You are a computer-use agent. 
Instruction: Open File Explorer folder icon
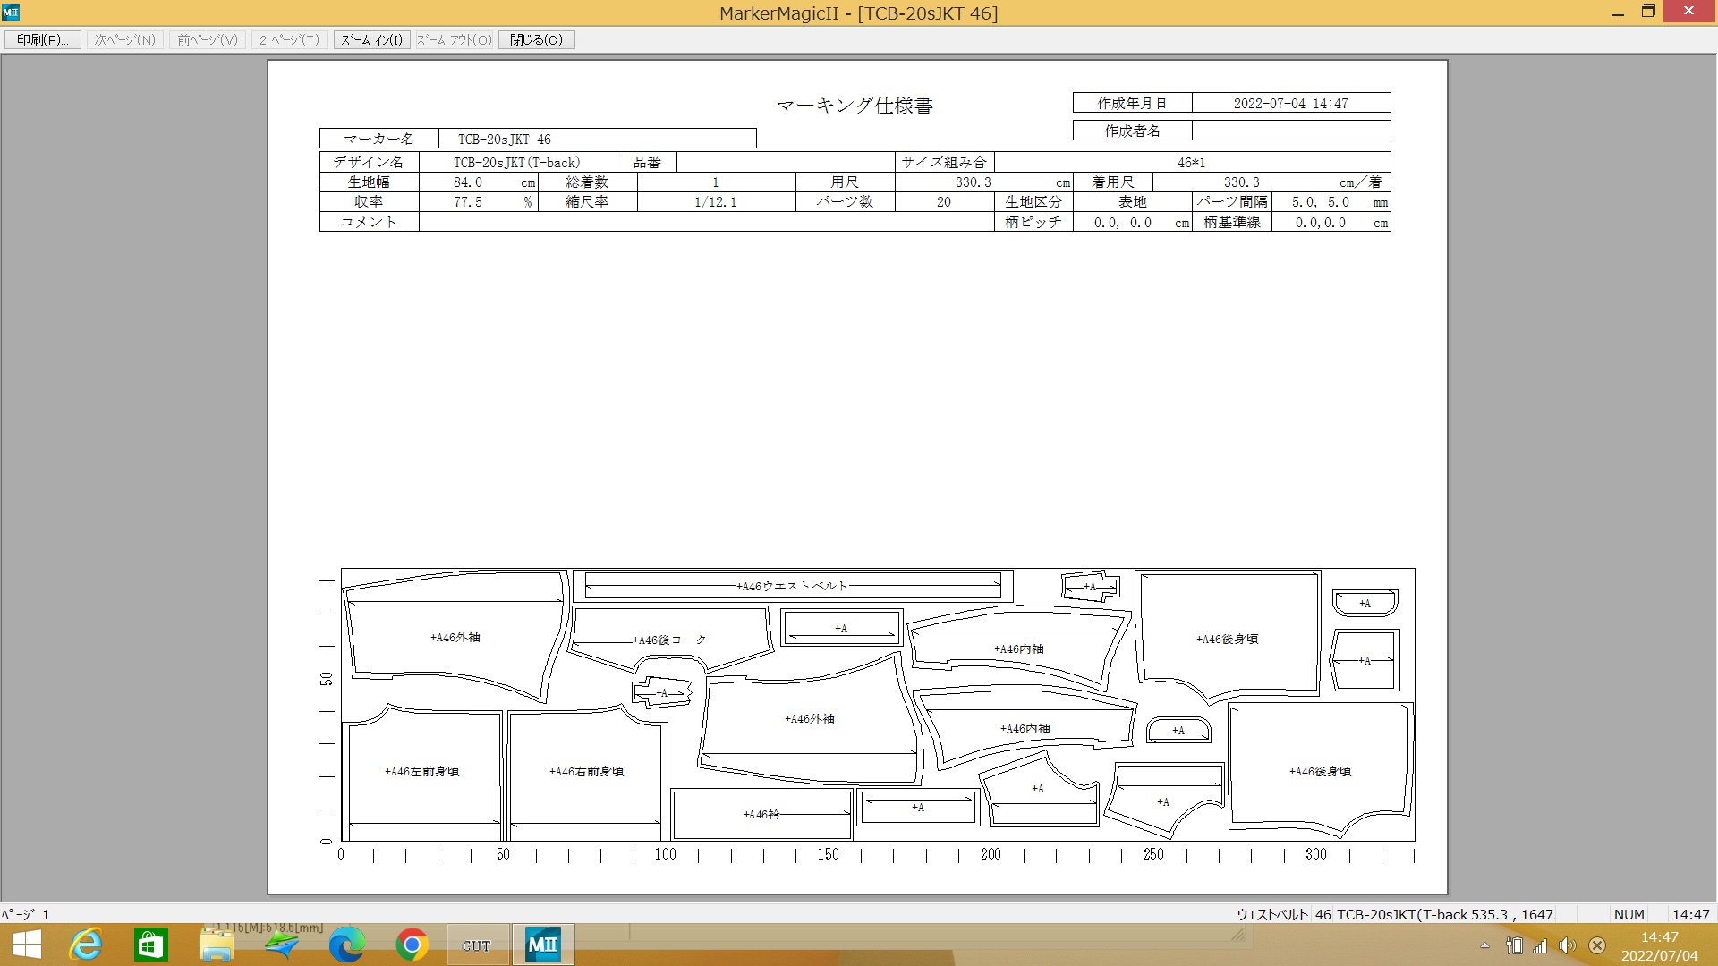[216, 945]
